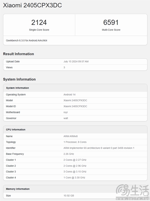Viewport: 150px width, 201px height.
Task: Click the CPU Information table header
Action: tap(16, 130)
